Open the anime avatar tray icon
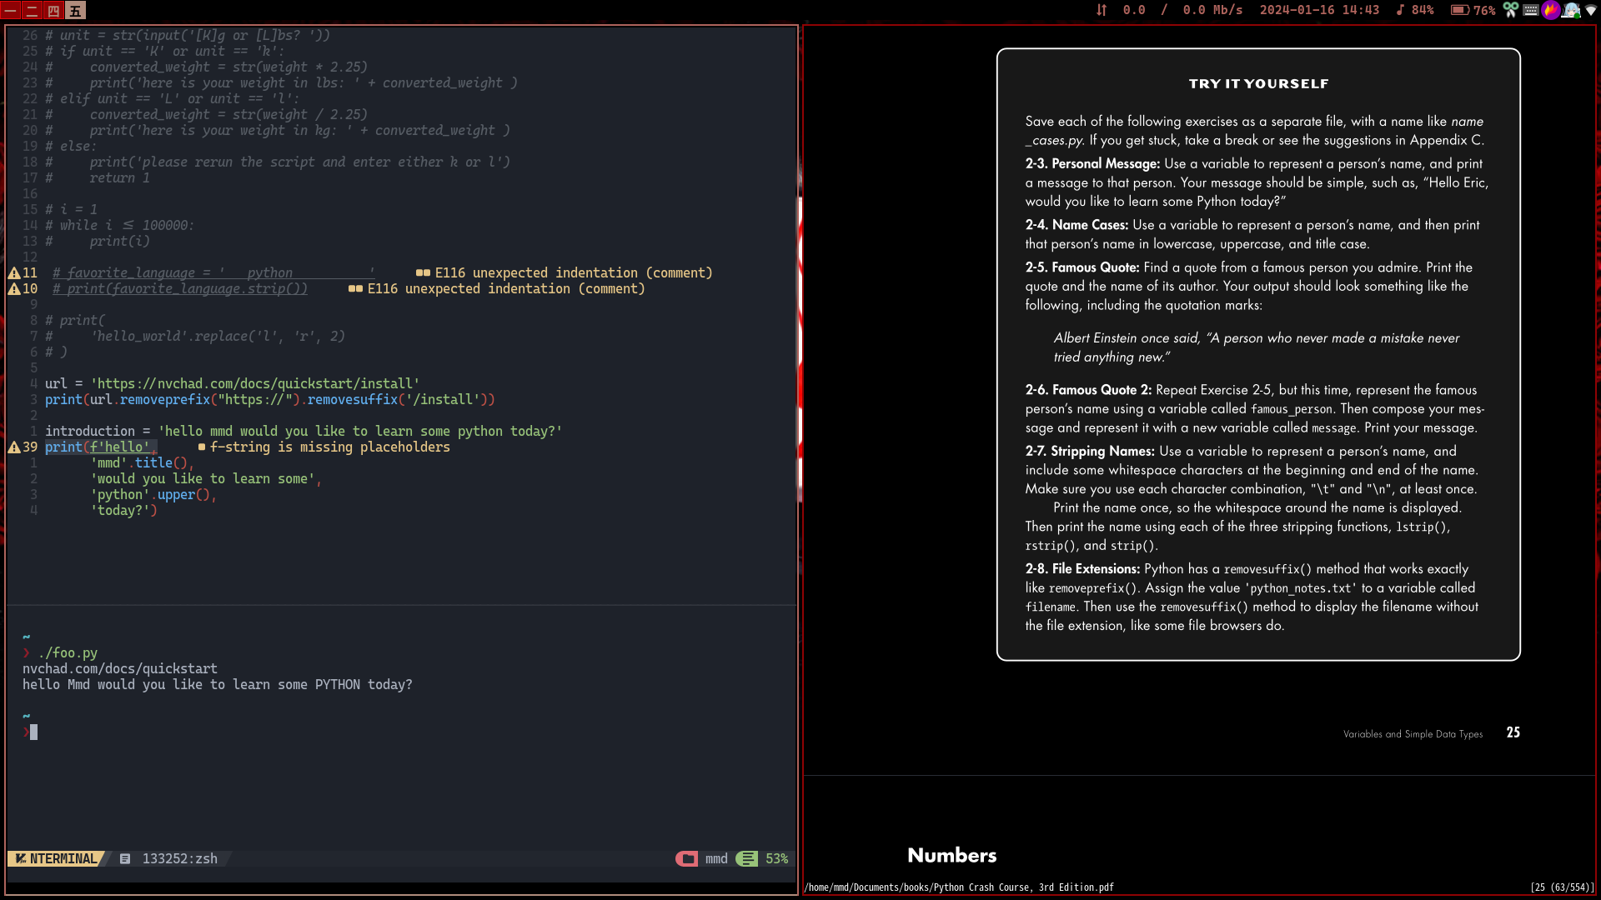The height and width of the screenshot is (900, 1601). point(1572,10)
